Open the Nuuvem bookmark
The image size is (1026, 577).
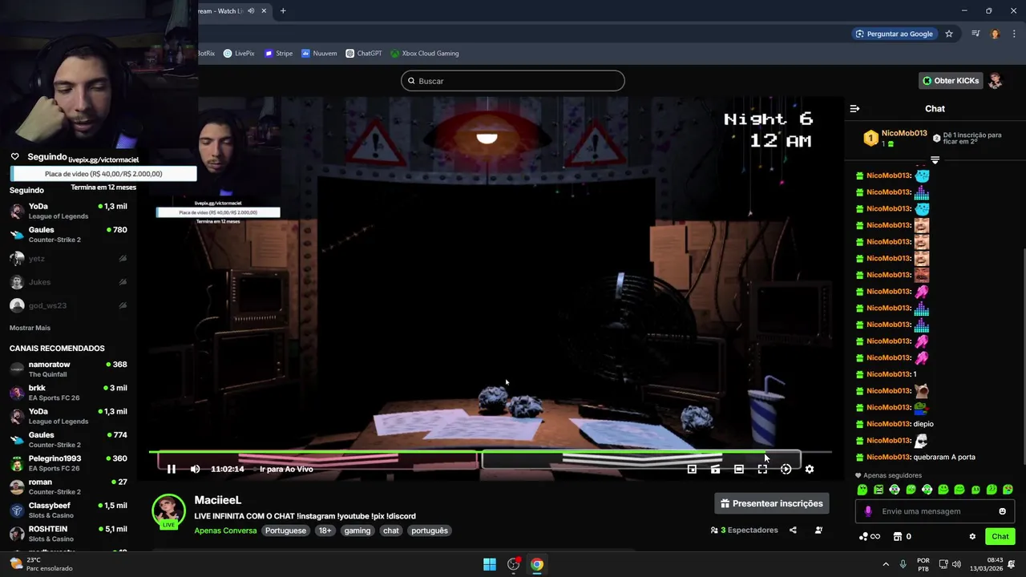[319, 54]
